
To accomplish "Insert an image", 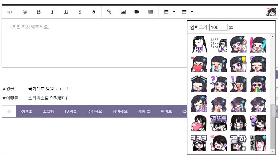I will (123, 12).
